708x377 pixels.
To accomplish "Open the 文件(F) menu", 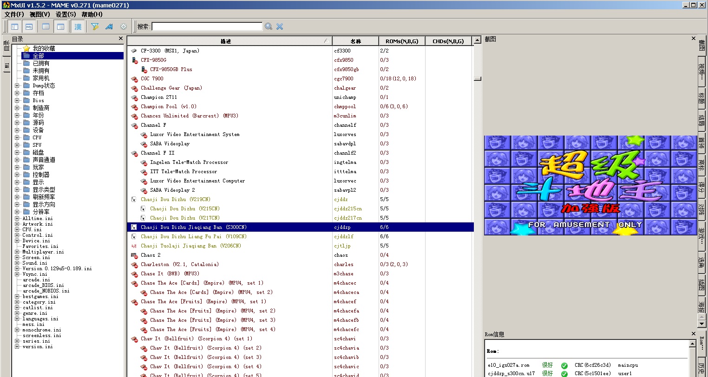I will (x=14, y=14).
